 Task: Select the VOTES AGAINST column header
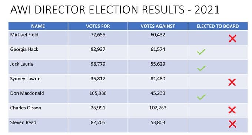click(158, 26)
